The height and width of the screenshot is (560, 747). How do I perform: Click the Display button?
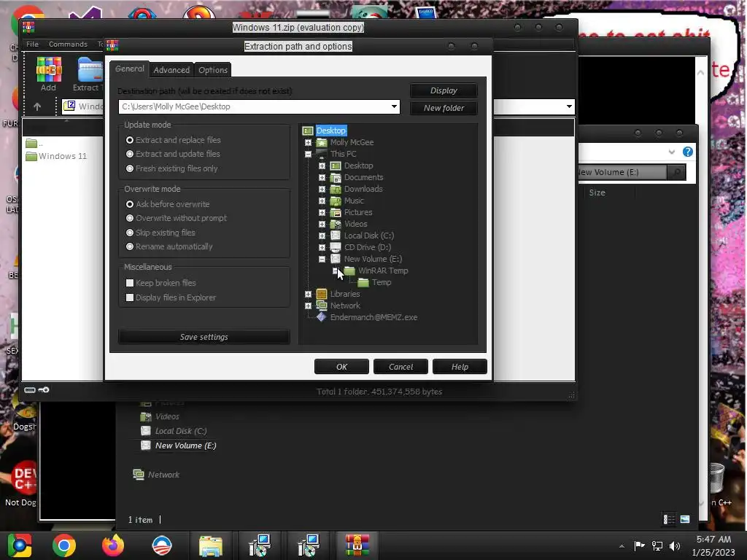click(x=444, y=90)
